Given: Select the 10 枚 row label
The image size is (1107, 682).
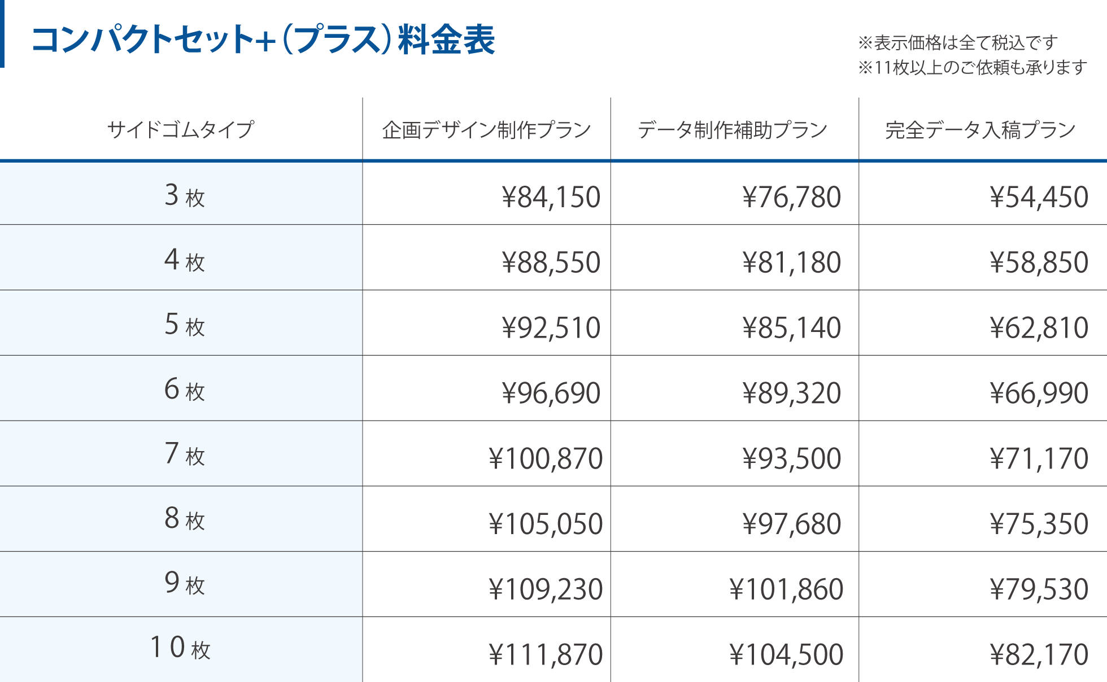Looking at the screenshot, I should point(181,648).
